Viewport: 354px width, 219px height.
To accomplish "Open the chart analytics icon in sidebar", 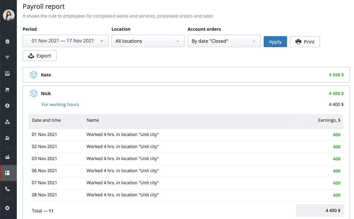I will (x=8, y=157).
